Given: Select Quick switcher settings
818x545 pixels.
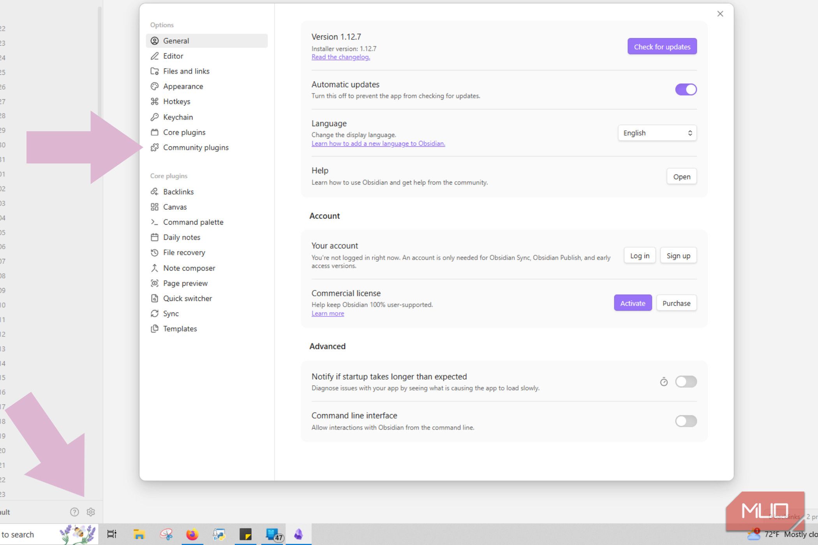Looking at the screenshot, I should [207, 299].
